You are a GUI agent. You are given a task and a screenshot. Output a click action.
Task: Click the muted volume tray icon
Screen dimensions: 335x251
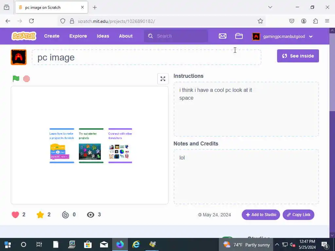click(x=292, y=244)
